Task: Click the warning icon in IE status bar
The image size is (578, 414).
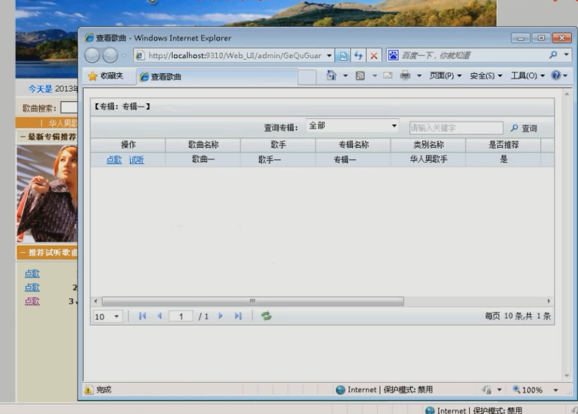Action: [x=89, y=390]
